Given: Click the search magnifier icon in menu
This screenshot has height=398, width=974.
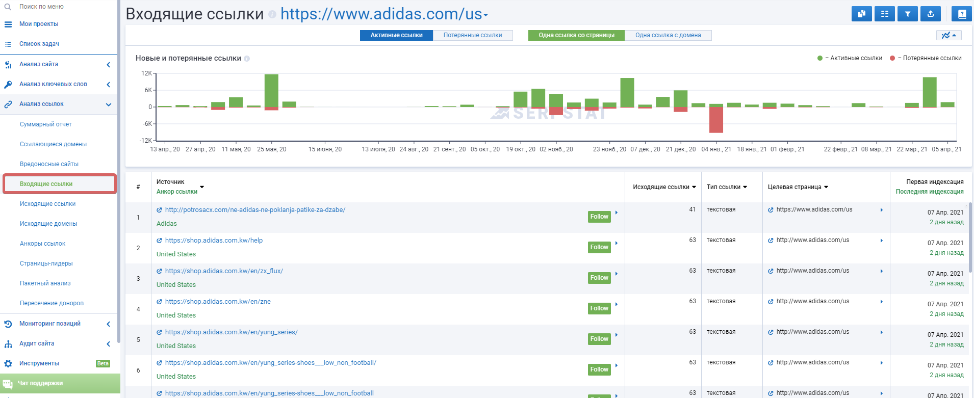Looking at the screenshot, I should [x=8, y=7].
